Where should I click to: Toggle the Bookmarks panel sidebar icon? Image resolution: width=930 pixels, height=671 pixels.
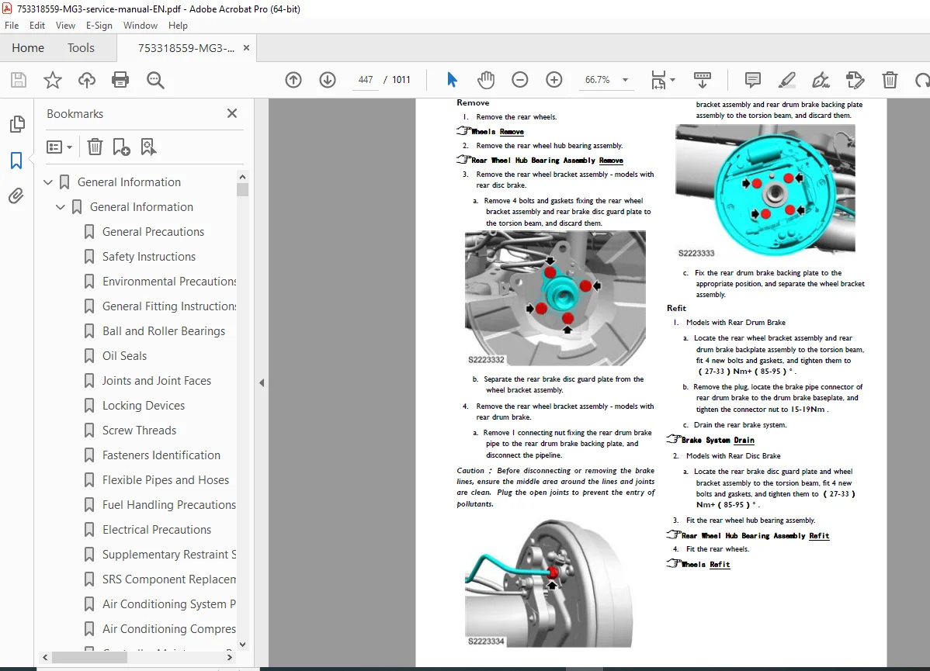[16, 160]
